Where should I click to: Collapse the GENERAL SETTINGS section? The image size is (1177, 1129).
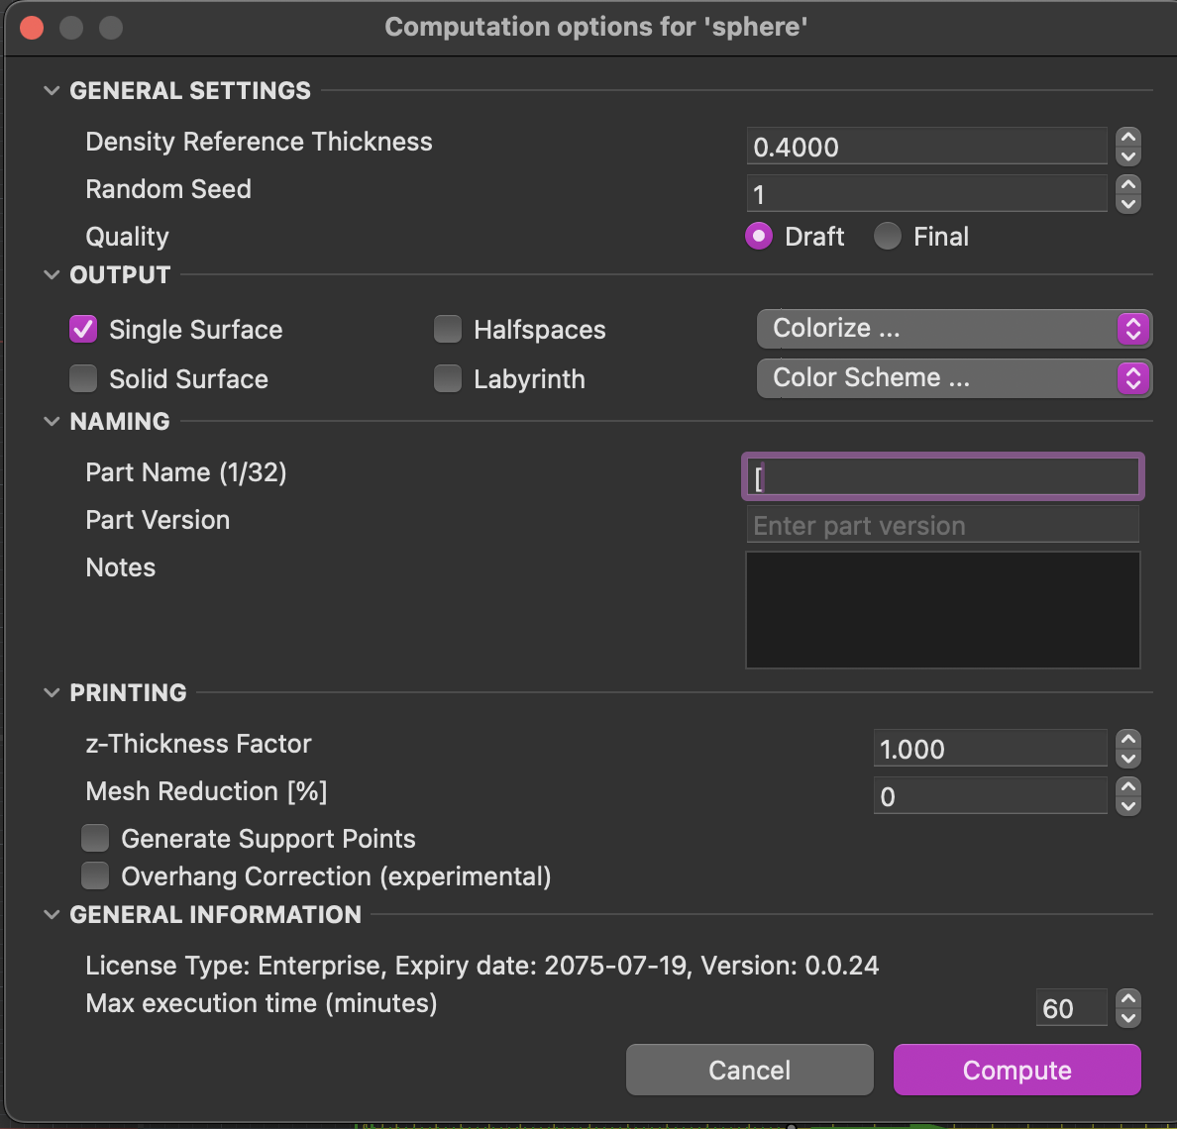click(x=52, y=91)
